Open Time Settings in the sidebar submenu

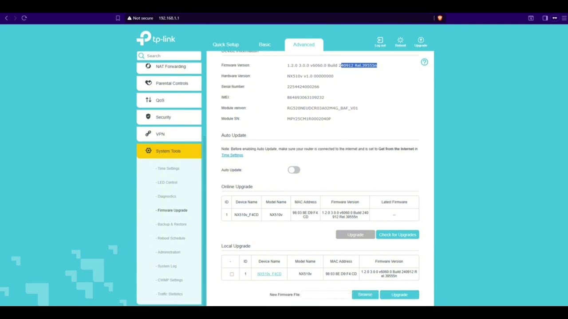(x=168, y=168)
